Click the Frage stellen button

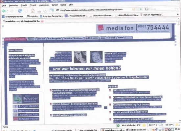(26, 106)
